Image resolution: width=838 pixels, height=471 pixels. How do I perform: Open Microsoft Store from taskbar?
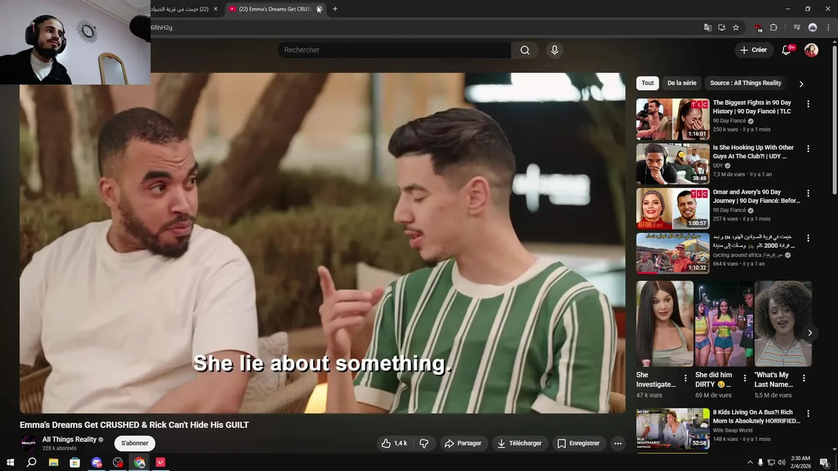point(75,462)
